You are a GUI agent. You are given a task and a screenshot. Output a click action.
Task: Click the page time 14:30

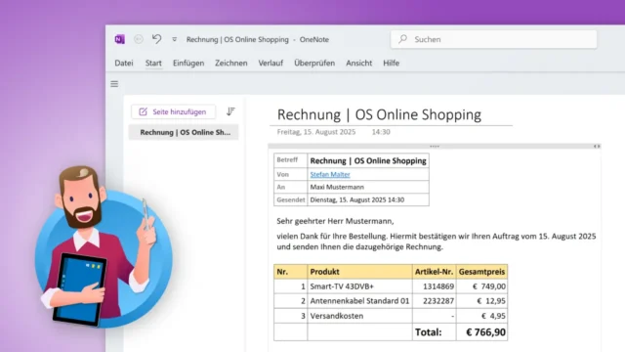(381, 132)
